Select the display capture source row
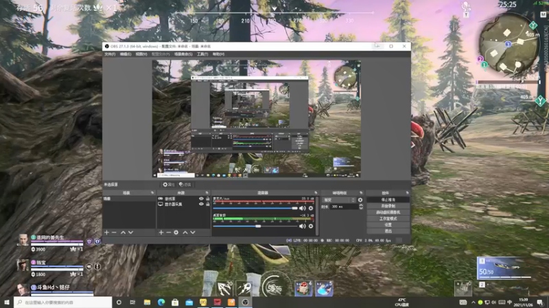 tap(183, 204)
